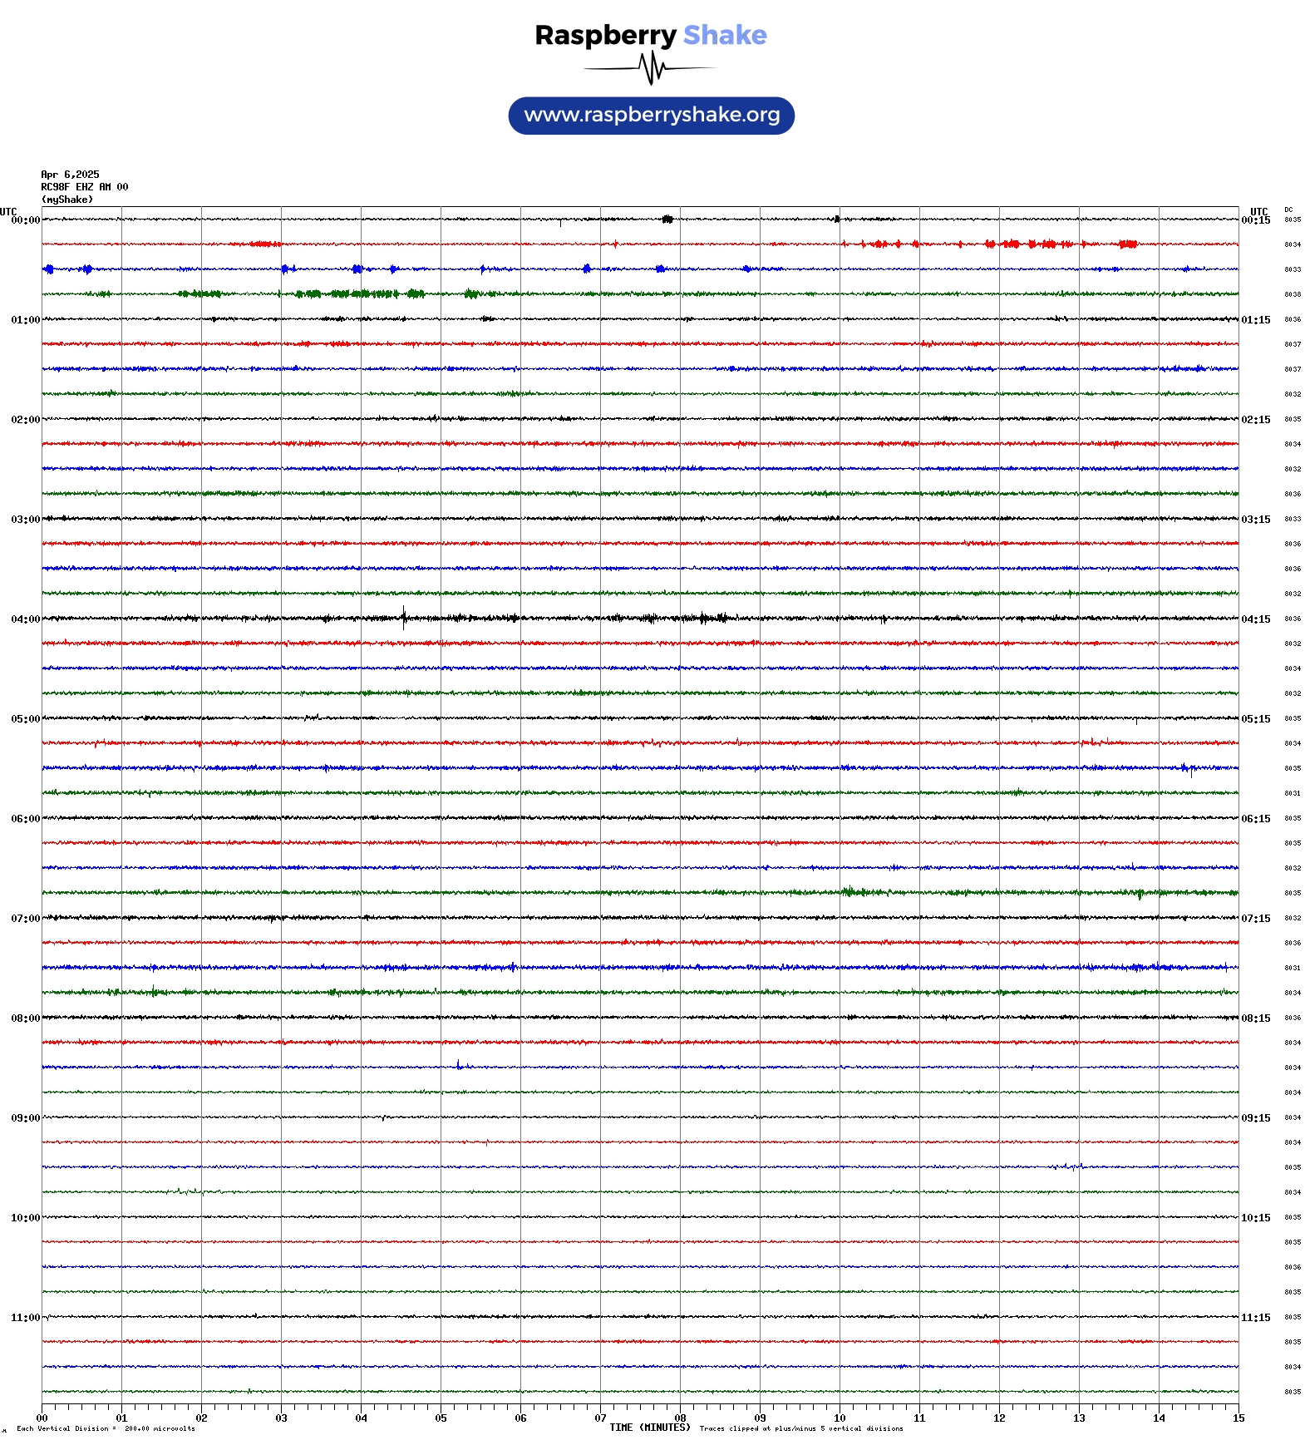Click the 03:00 row time label
The image size is (1305, 1440).
click(x=25, y=520)
